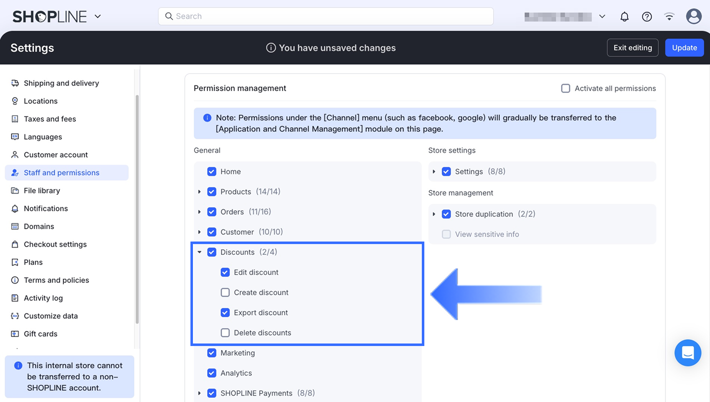Go to Taxes and fees settings

(50, 119)
